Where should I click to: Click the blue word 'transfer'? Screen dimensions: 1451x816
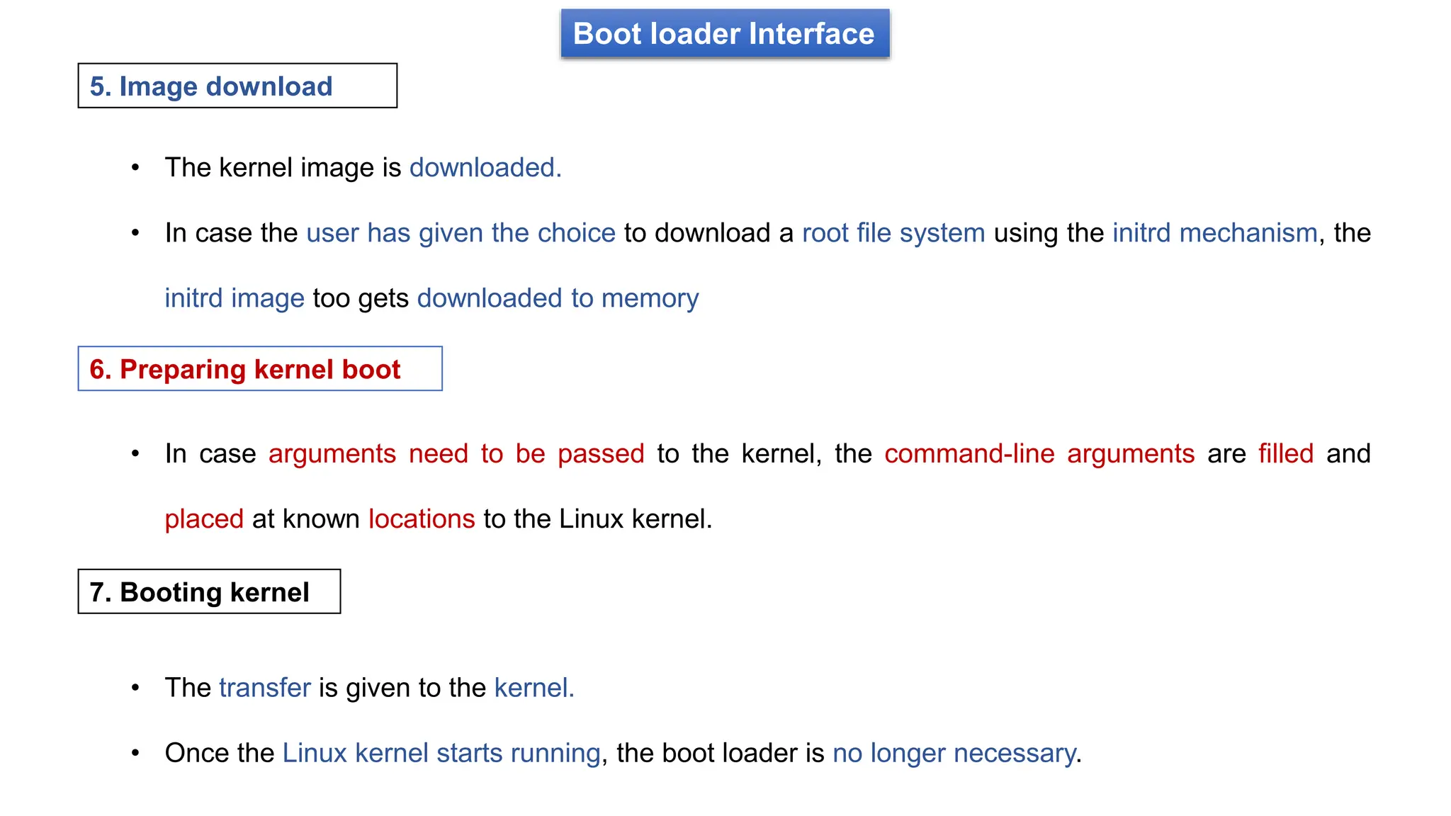(265, 688)
